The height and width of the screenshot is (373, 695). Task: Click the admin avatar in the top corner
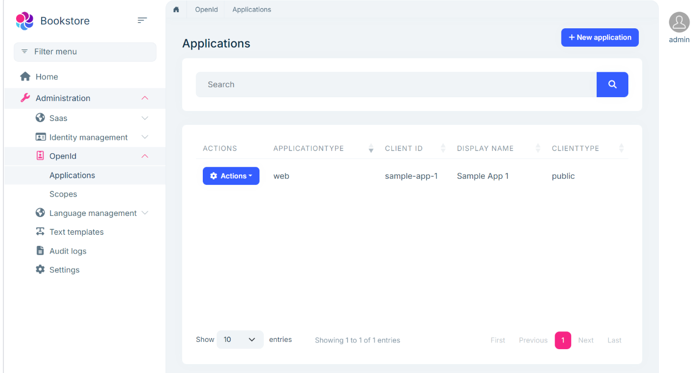point(678,22)
